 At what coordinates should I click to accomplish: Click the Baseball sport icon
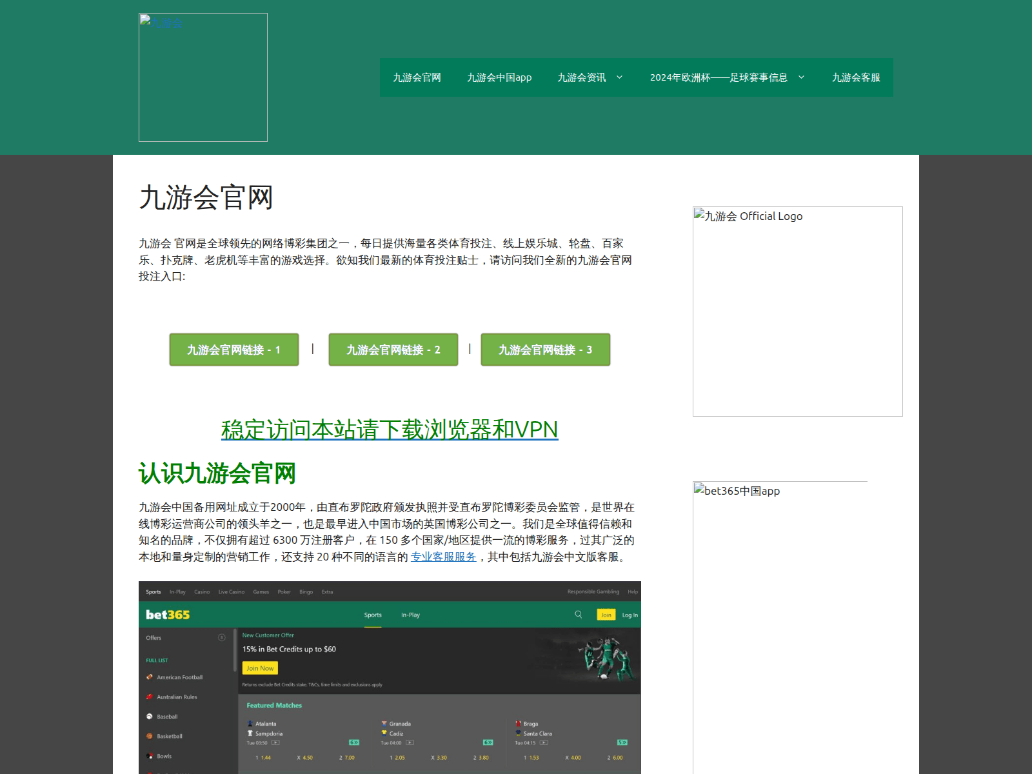150,717
